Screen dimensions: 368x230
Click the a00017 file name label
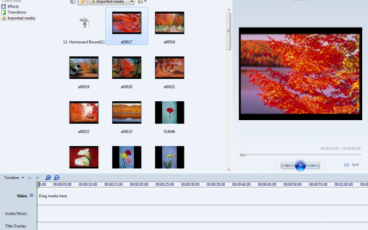(x=126, y=42)
